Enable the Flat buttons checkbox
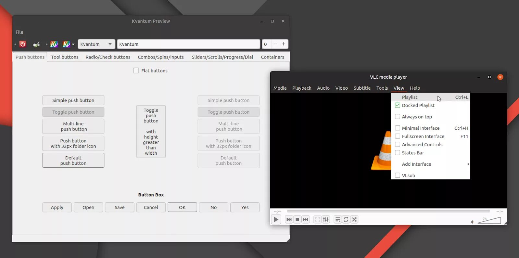This screenshot has height=258, width=519. (136, 71)
